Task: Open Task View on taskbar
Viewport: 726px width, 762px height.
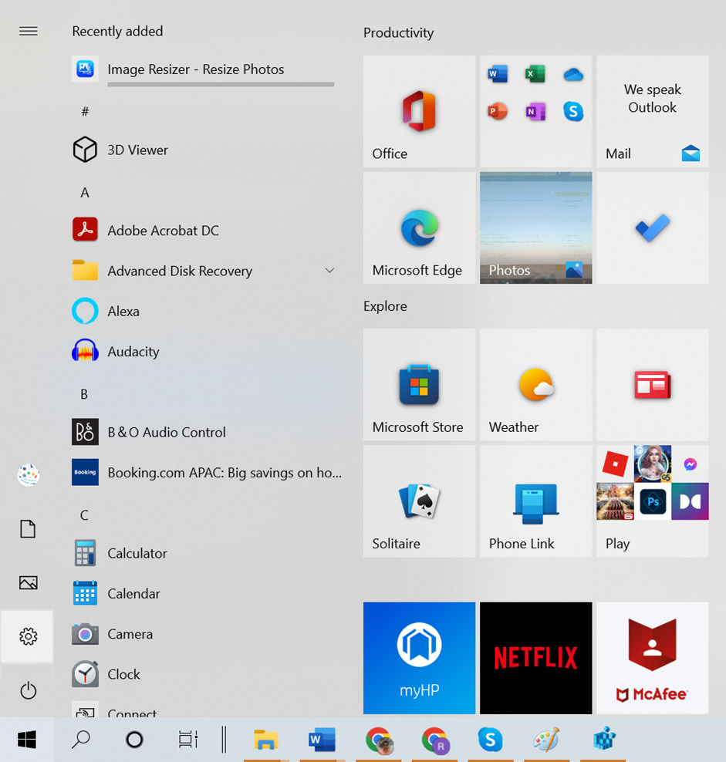Action: [x=187, y=740]
